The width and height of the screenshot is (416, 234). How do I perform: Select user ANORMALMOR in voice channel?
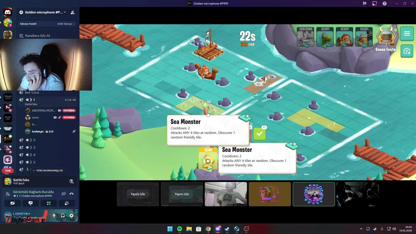click(44, 110)
